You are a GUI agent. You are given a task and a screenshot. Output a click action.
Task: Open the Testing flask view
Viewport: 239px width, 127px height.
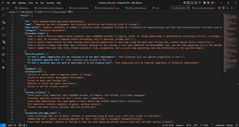pos(3,48)
